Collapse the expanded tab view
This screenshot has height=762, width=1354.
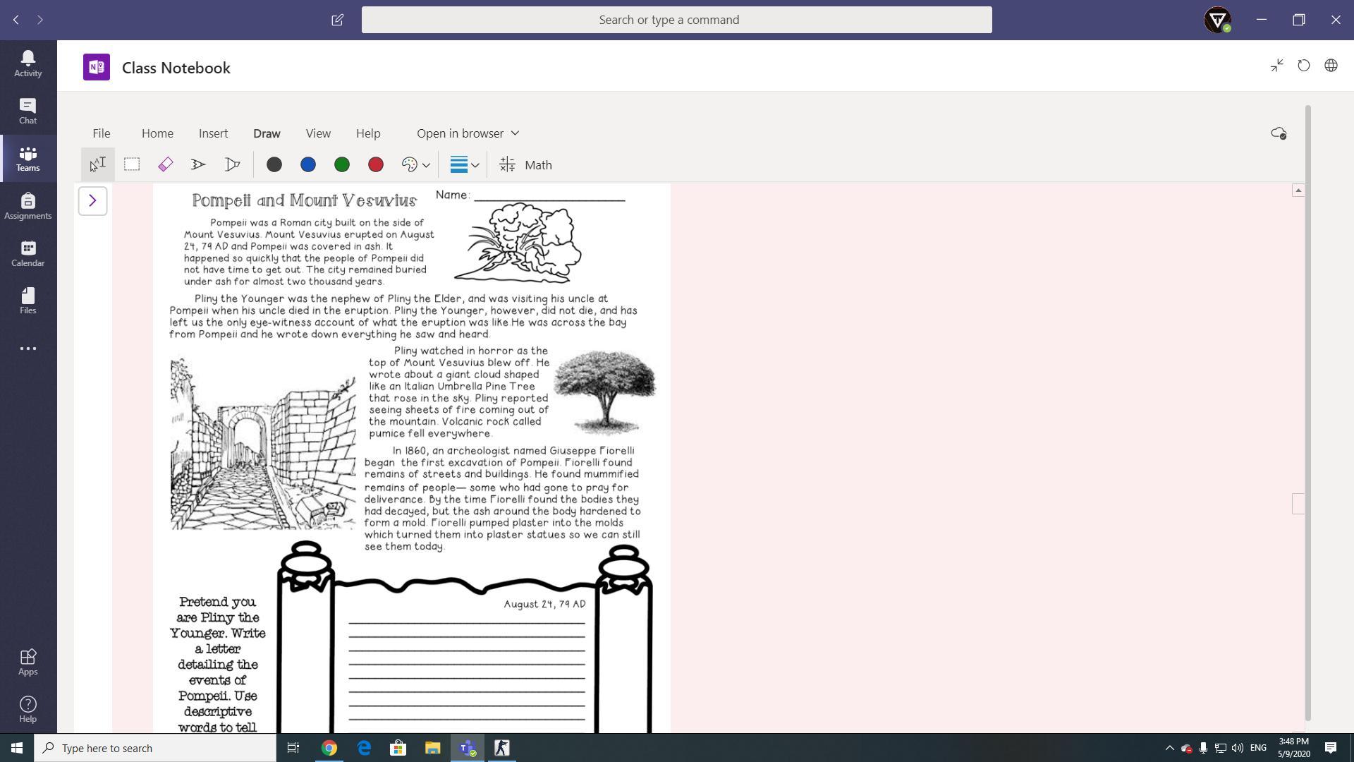click(x=1276, y=66)
